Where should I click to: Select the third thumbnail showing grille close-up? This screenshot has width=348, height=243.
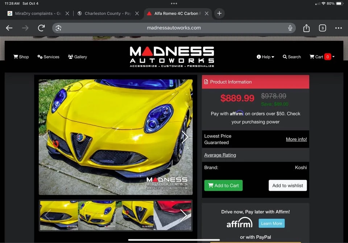click(134, 215)
